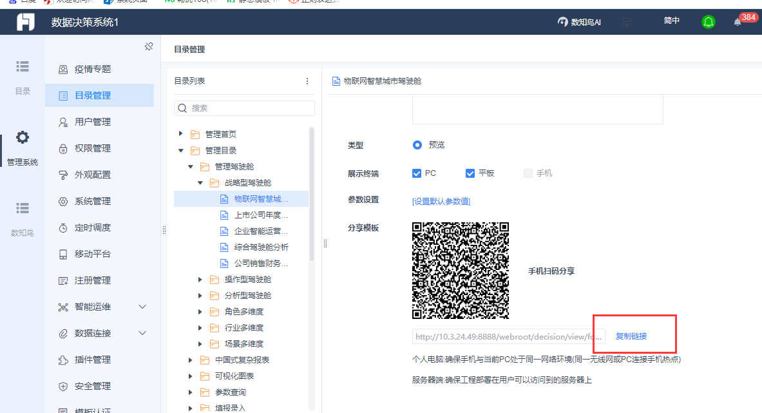Open 注册管理 in the sidebar
Viewport: 762px width, 413px height.
pos(100,280)
